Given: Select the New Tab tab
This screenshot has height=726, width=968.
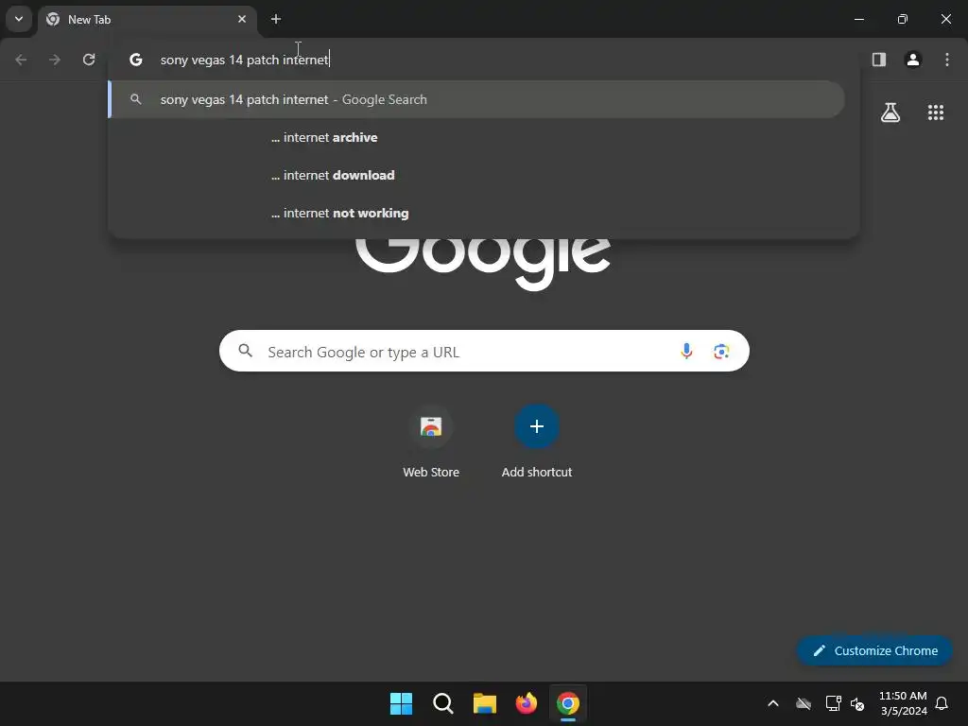Looking at the screenshot, I should coord(147,20).
